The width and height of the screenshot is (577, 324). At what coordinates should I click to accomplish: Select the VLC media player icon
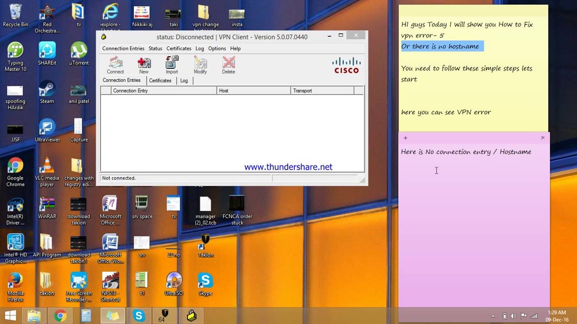(x=47, y=172)
